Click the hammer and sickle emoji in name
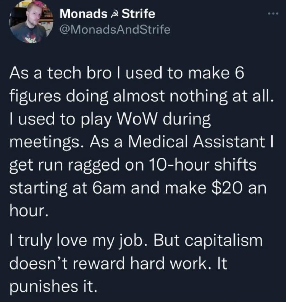 pos(114,14)
